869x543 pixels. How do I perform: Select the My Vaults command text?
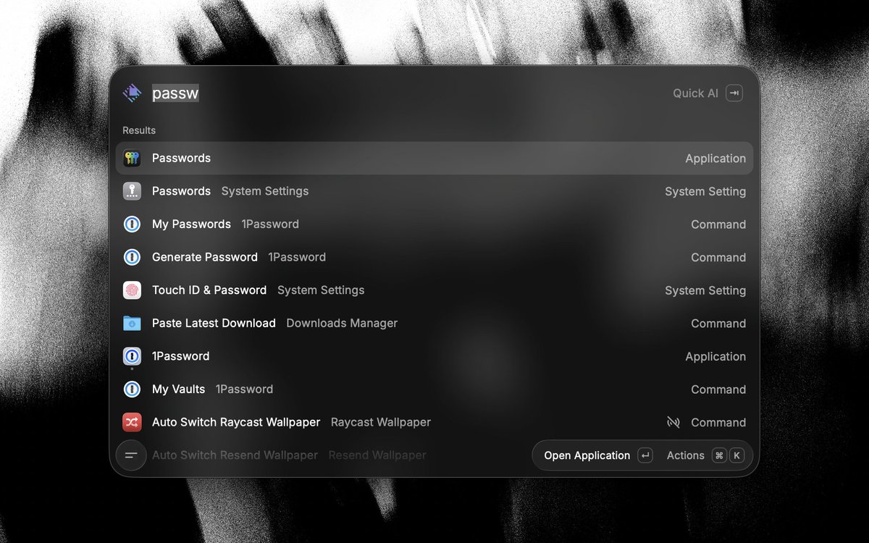pyautogui.click(x=178, y=390)
